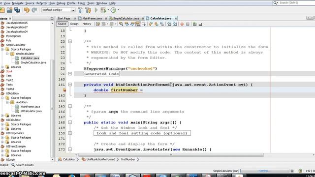Toggle Bookmark on current line
The width and height of the screenshot is (315, 177).
162,24
